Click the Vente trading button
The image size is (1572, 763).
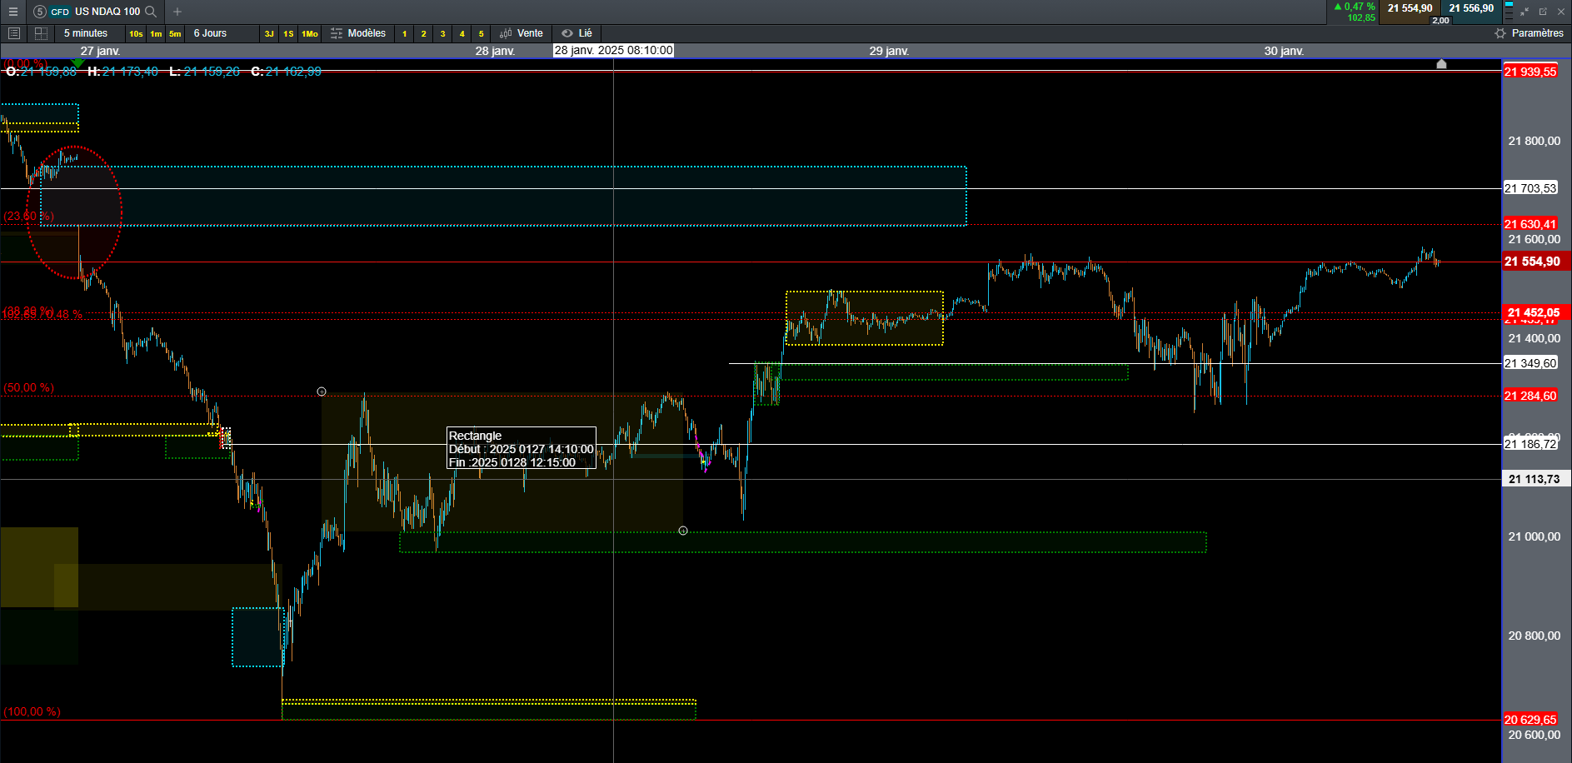(x=522, y=33)
